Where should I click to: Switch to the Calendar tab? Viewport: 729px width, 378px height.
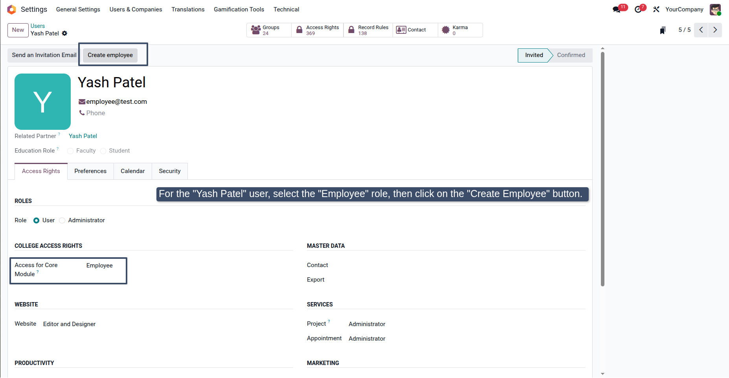coord(133,171)
